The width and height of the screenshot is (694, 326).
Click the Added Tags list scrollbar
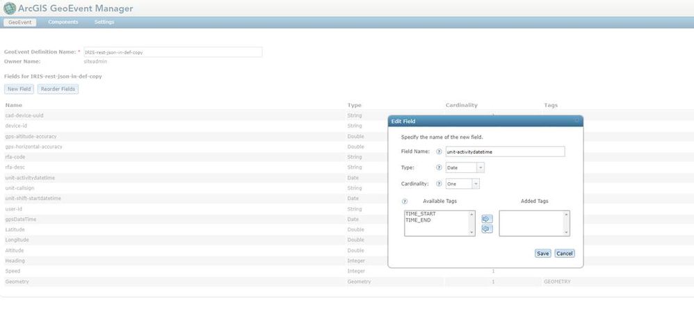click(566, 223)
